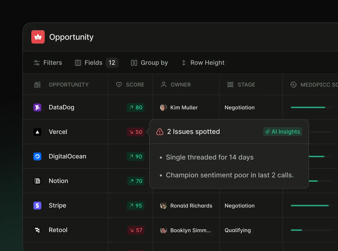The width and height of the screenshot is (338, 251).
Task: Click the Stripe logo icon
Action: pyautogui.click(x=37, y=206)
